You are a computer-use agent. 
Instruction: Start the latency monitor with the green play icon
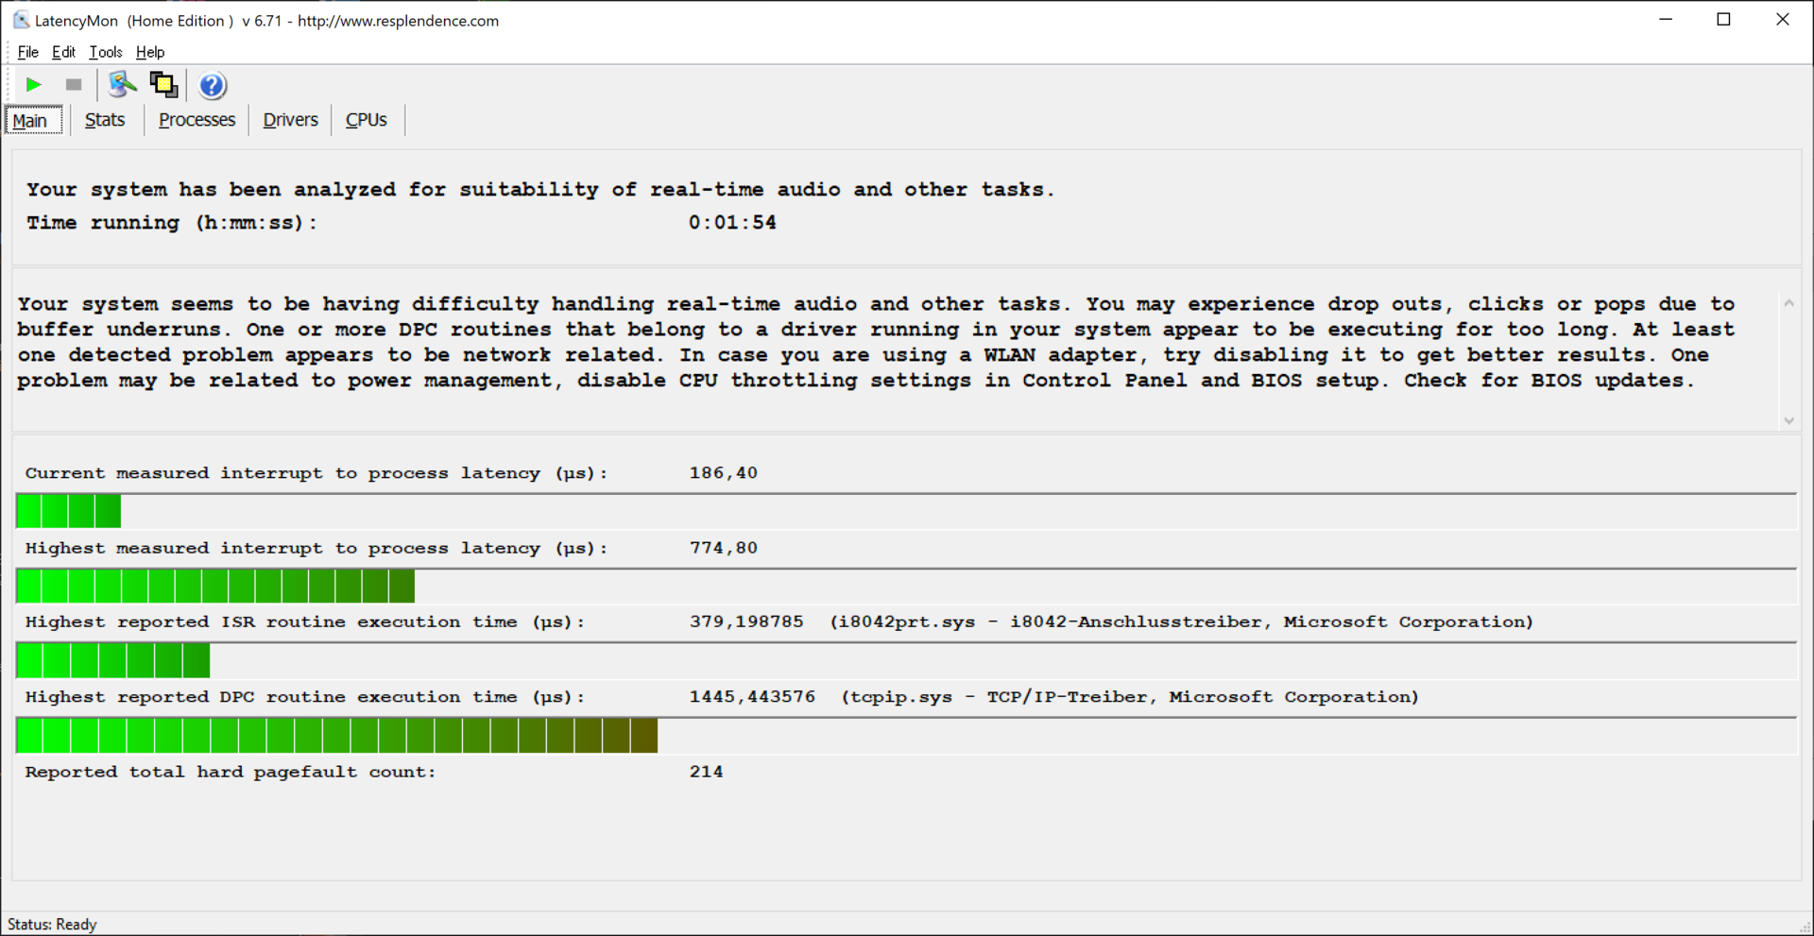[34, 85]
